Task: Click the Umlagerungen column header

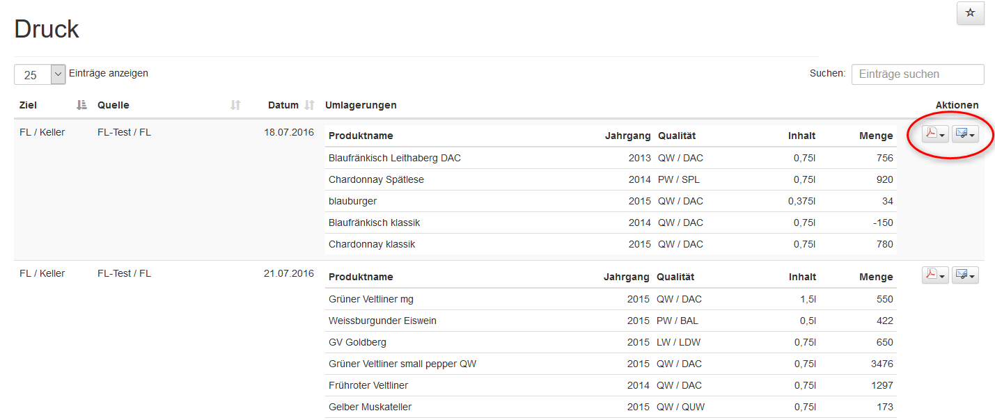Action: coord(361,105)
